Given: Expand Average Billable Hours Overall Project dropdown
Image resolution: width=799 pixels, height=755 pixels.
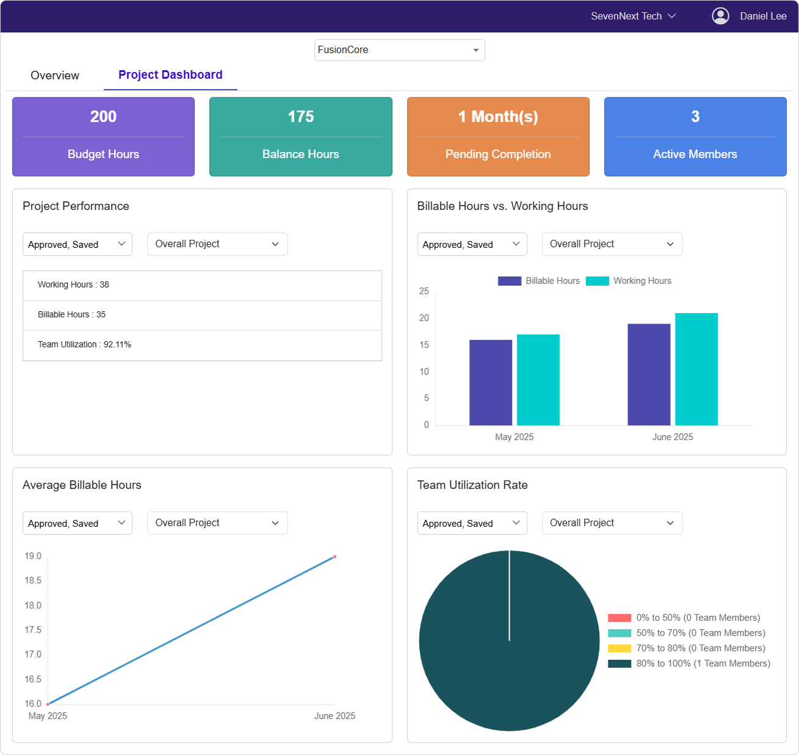Looking at the screenshot, I should point(217,523).
